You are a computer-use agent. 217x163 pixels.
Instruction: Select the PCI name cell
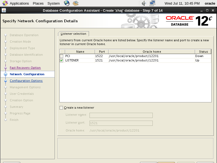pyautogui.click(x=80, y=56)
